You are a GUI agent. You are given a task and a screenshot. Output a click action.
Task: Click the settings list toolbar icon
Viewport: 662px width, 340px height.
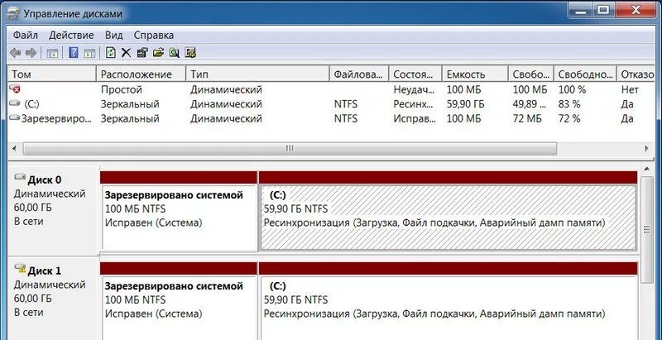[x=191, y=53]
